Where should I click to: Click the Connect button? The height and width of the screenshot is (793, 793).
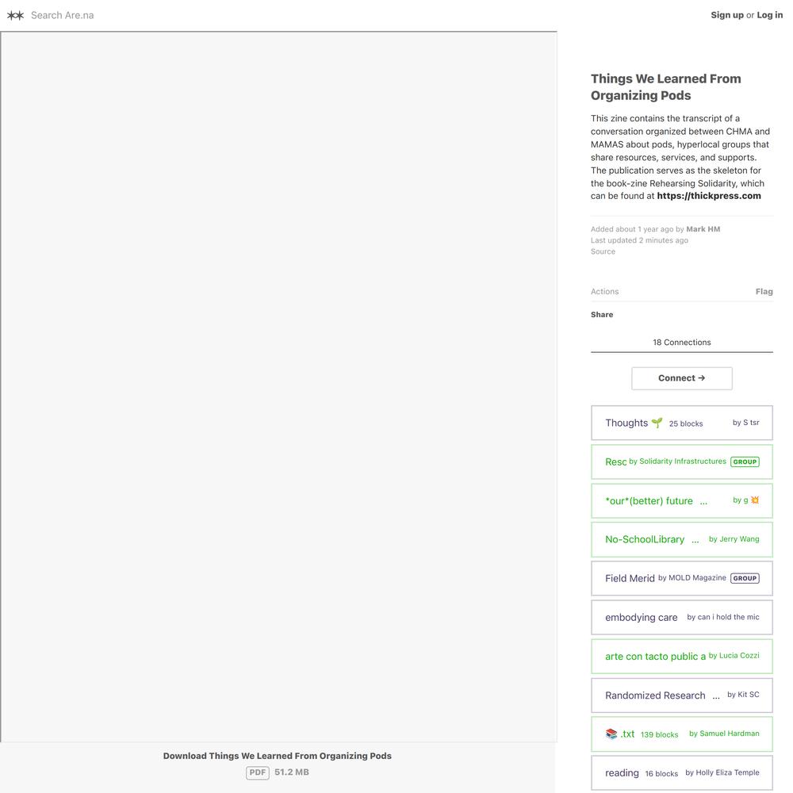tap(682, 378)
